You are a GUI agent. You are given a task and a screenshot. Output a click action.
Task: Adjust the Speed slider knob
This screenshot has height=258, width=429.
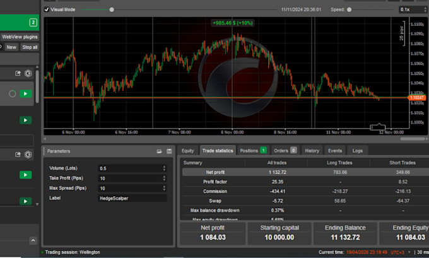click(349, 9)
